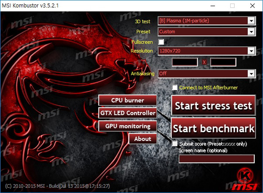Screen dimensions: 263x193
Task: Launch CPU burner
Action: click(x=128, y=100)
